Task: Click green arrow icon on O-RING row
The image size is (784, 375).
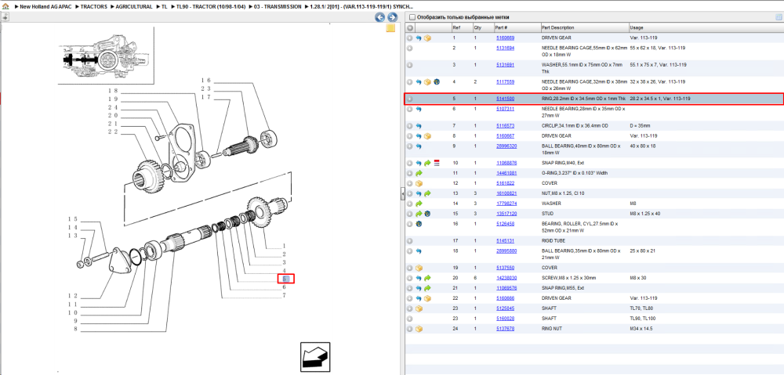Action: 419,173
